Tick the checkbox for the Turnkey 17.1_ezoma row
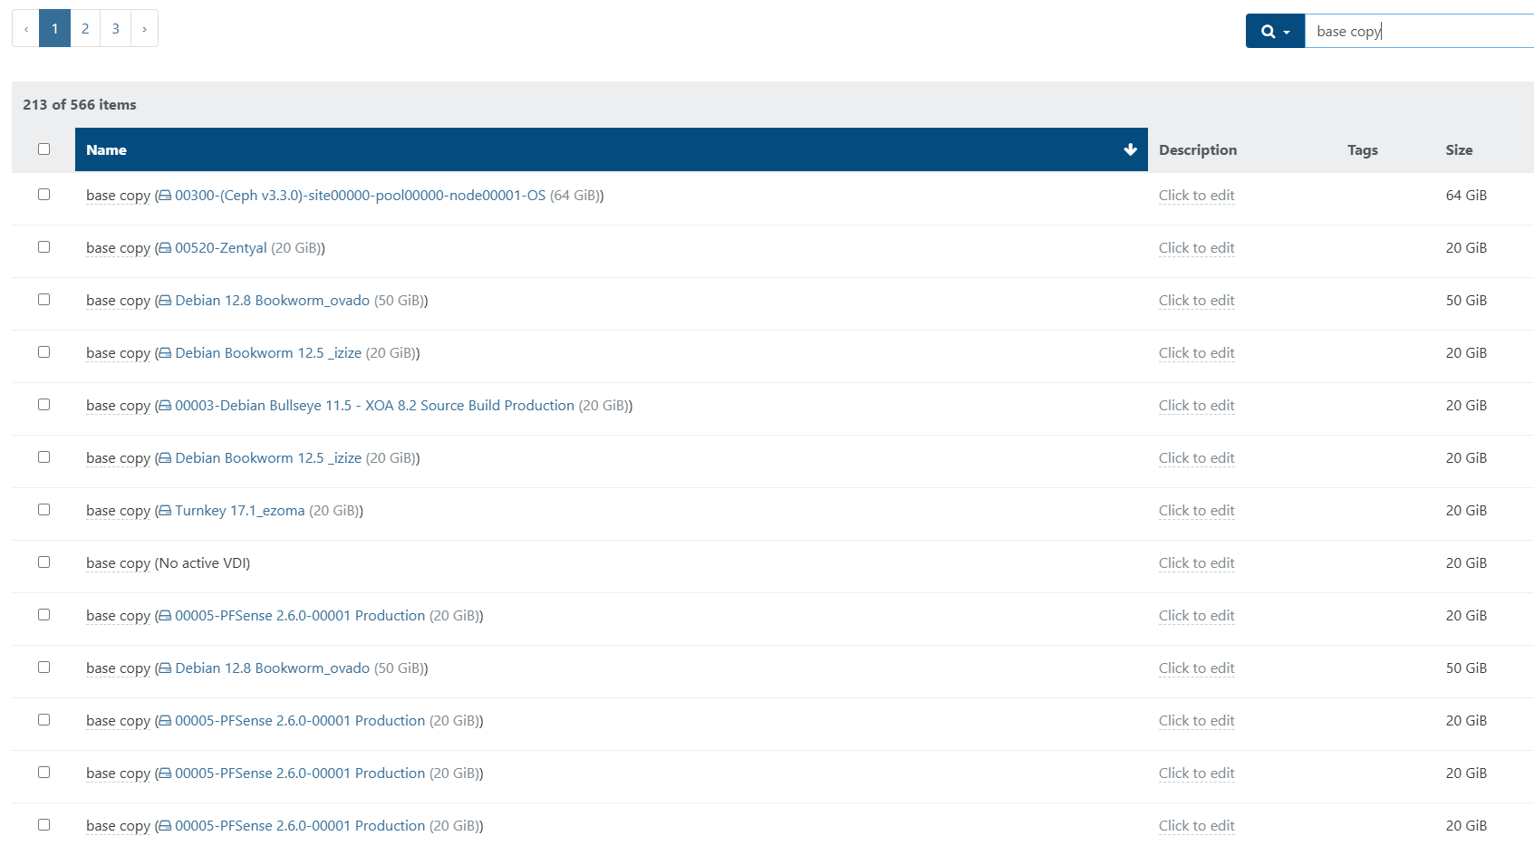 pyautogui.click(x=43, y=510)
